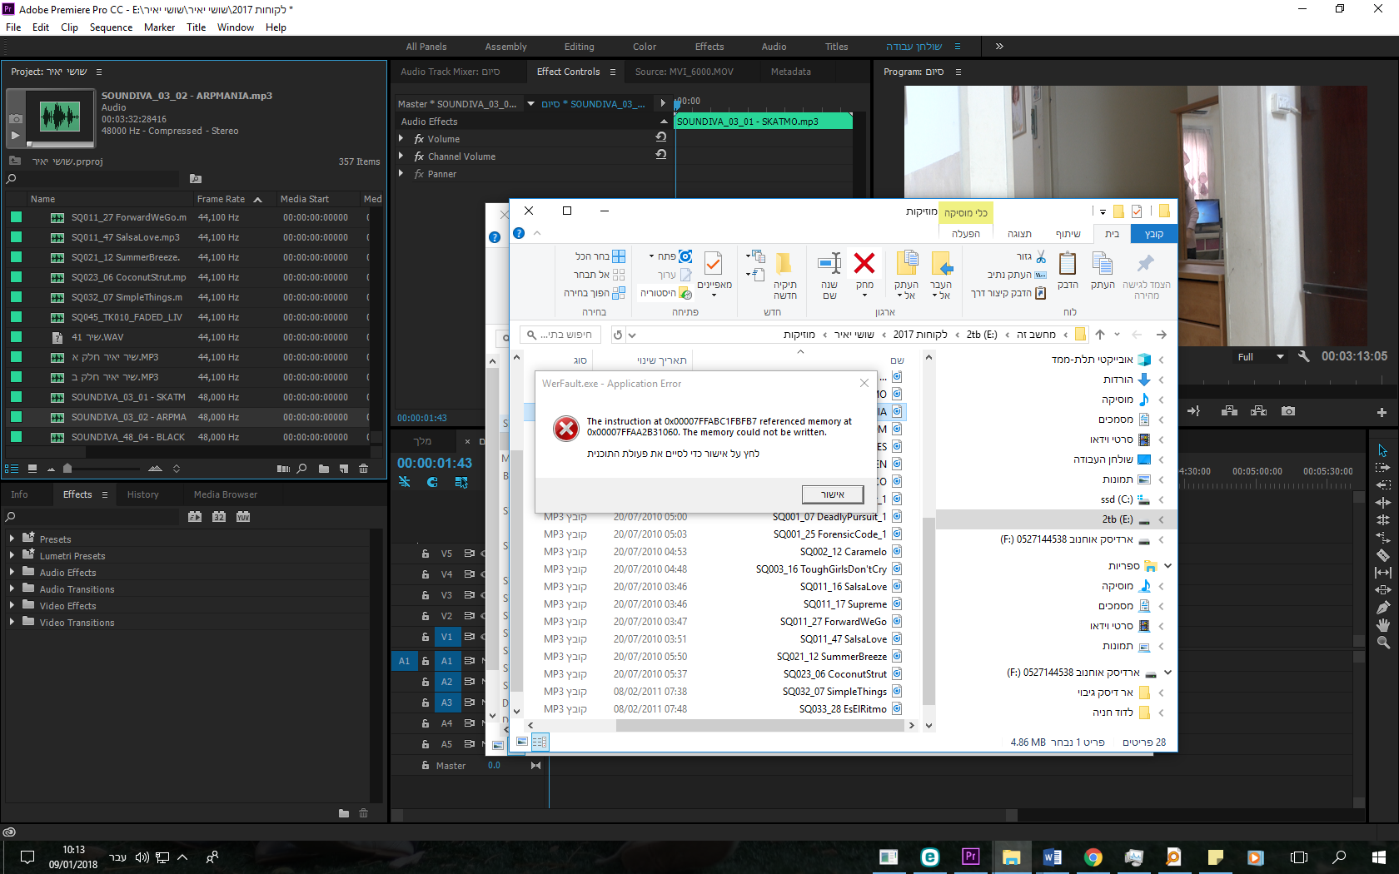Image resolution: width=1399 pixels, height=874 pixels.
Task: Enable Accelerated Effects filter in Effects panel
Action: [195, 517]
